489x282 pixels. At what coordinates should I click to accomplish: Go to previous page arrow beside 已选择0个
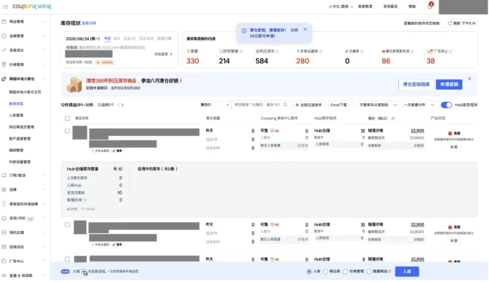click(118, 105)
